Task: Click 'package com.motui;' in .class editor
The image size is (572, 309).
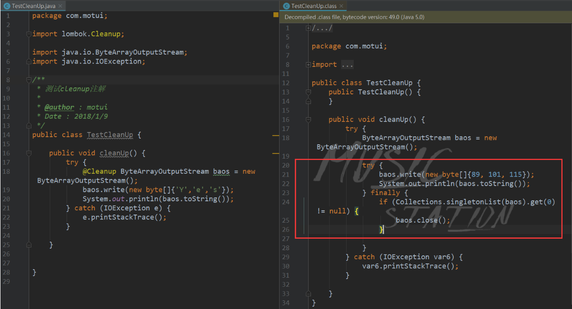Action: tap(349, 46)
